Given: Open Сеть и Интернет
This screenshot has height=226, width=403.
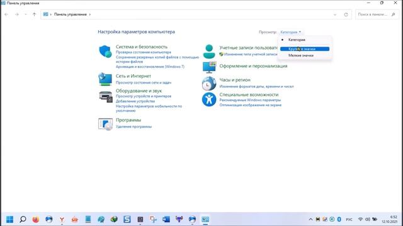Looking at the screenshot, I should pos(133,76).
